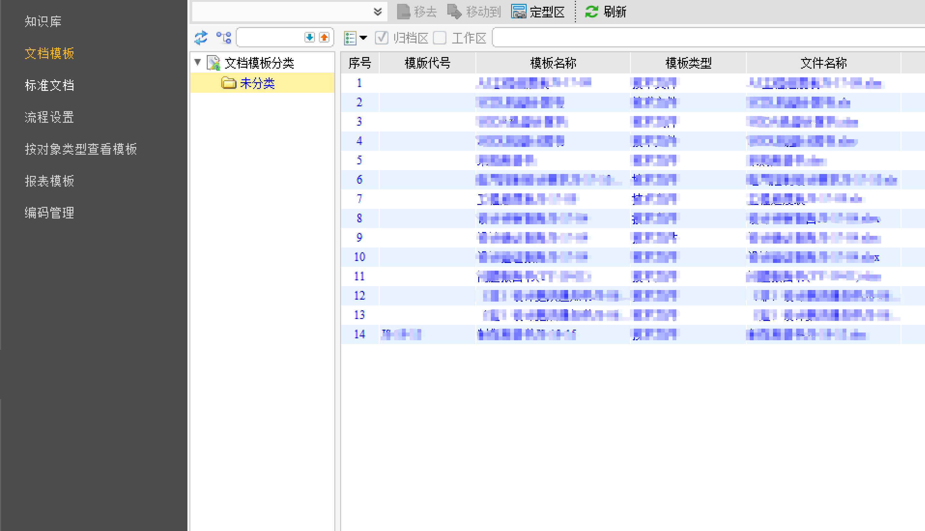Select the 未分类 folder in tree

257,83
